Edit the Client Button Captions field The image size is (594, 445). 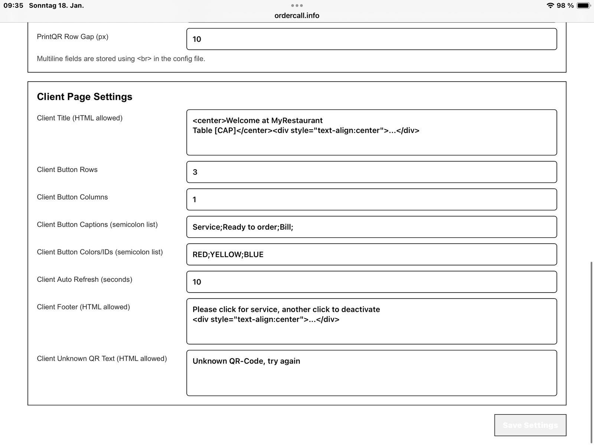(371, 227)
